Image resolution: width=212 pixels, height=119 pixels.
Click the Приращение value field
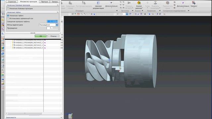point(52,28)
